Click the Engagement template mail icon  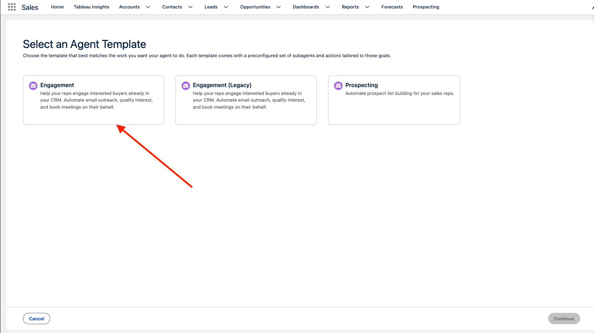pos(33,85)
